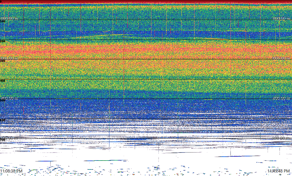Select the bold 200 range label
This screenshot has height=176, width=292.
pos(3,41)
